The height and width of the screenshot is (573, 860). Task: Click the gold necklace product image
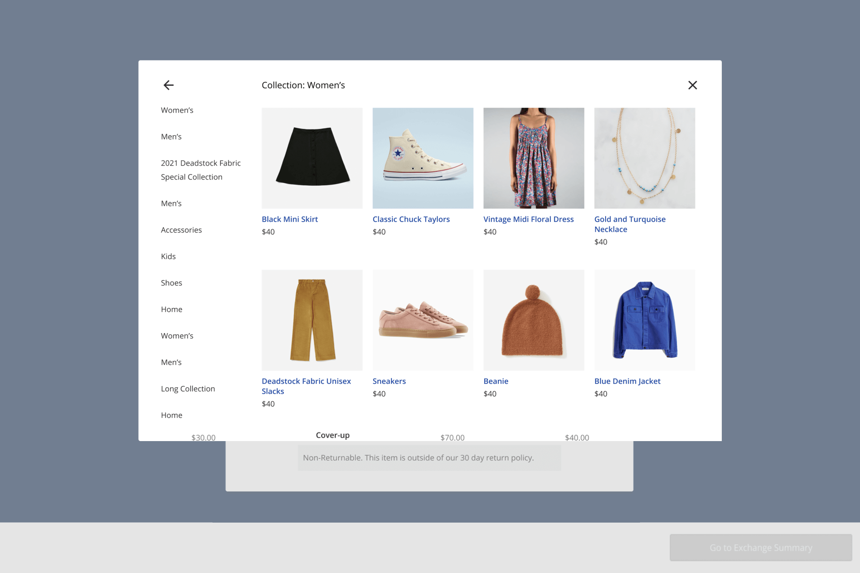[645, 158]
